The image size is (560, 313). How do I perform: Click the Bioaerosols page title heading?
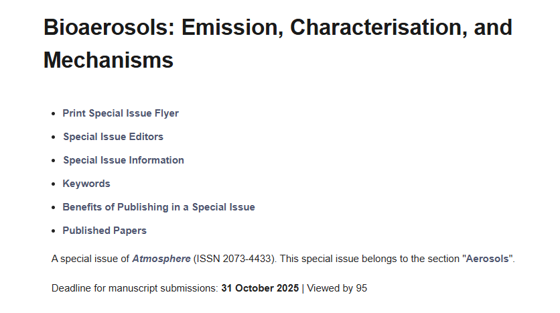click(278, 44)
